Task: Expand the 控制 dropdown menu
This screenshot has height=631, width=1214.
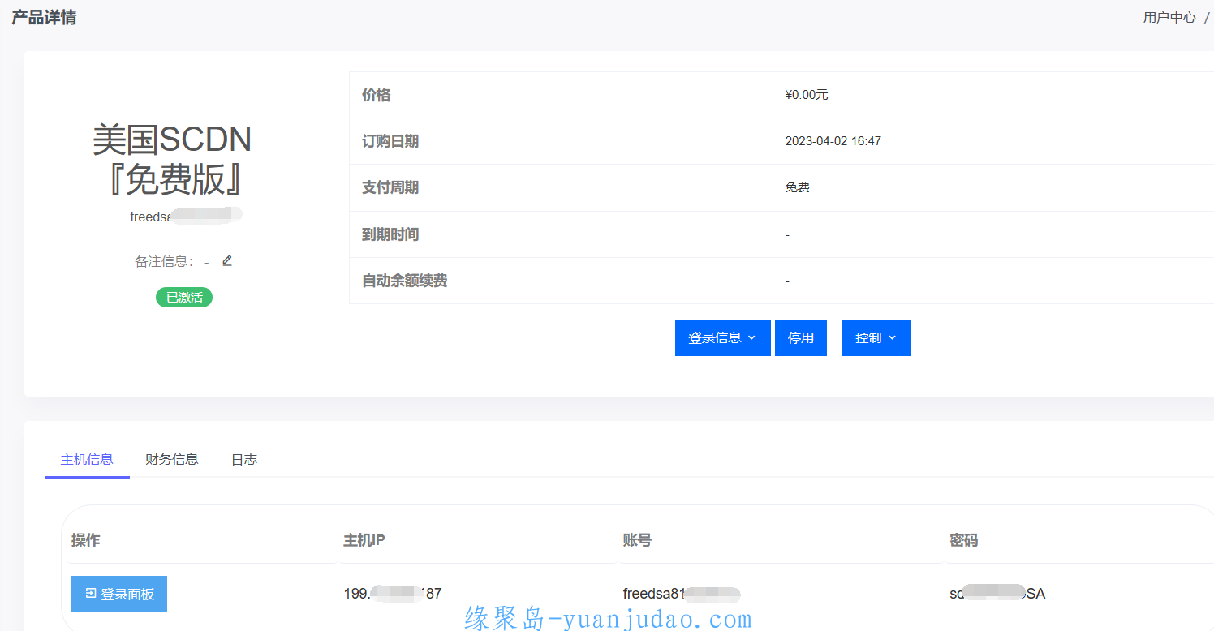Action: 876,337
